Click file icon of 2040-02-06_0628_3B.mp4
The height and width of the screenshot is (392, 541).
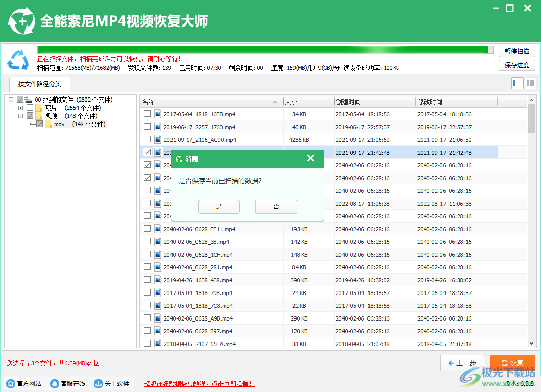click(158, 241)
